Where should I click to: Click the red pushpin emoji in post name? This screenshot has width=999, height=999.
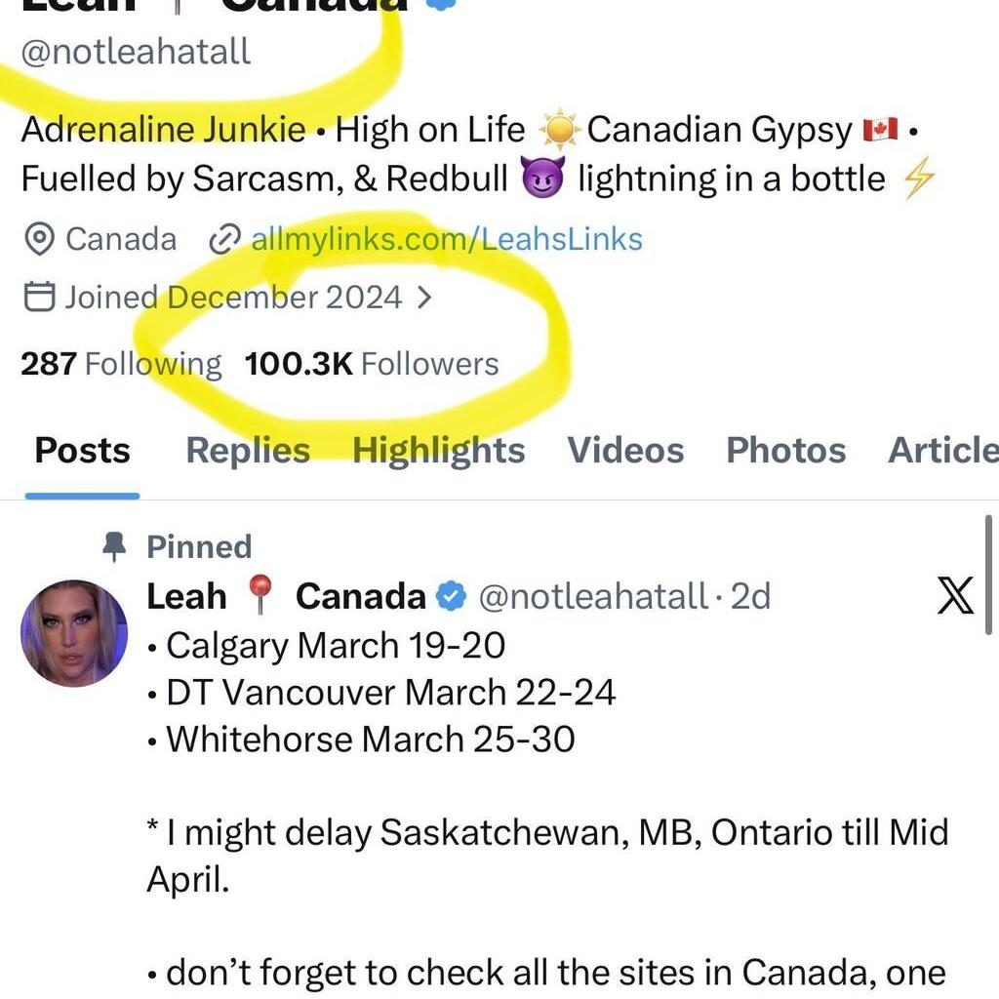click(260, 595)
